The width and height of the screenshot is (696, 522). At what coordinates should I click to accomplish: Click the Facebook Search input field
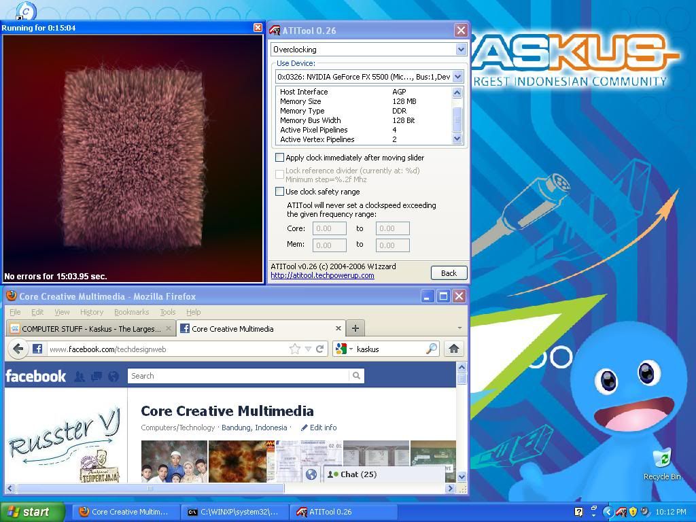239,375
